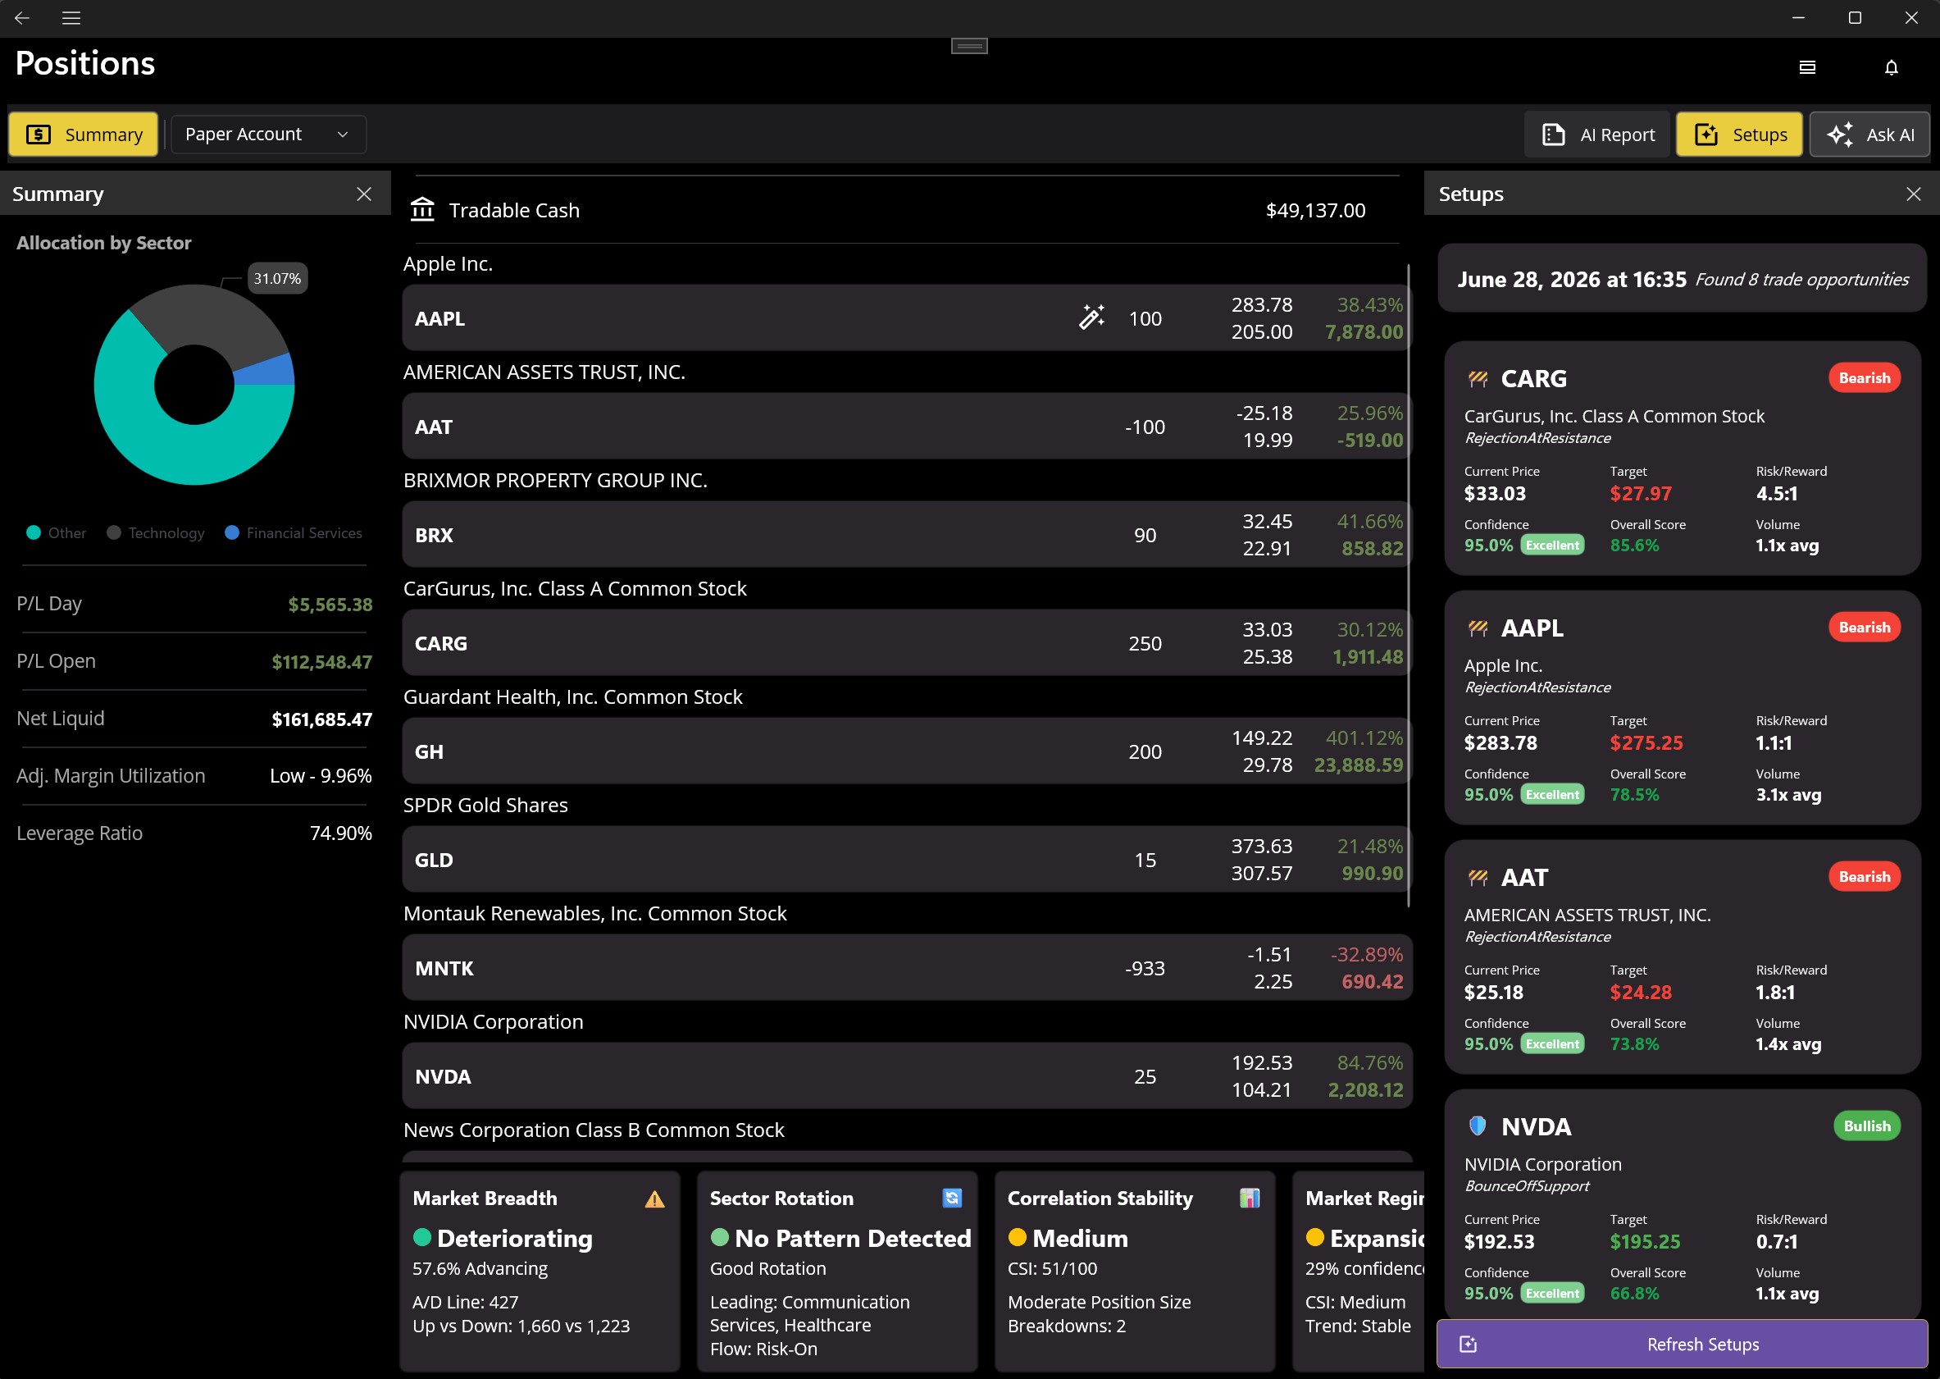Click the layout list icon near the bell
The width and height of the screenshot is (1940, 1379).
coord(1808,67)
